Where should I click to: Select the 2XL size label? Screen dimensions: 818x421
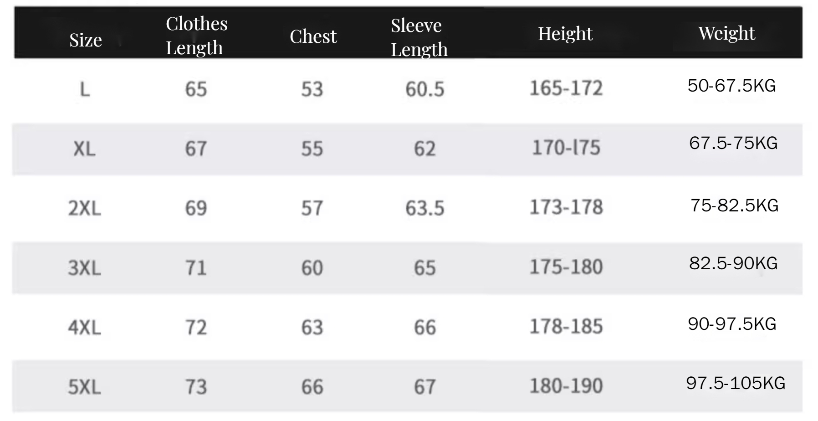85,208
